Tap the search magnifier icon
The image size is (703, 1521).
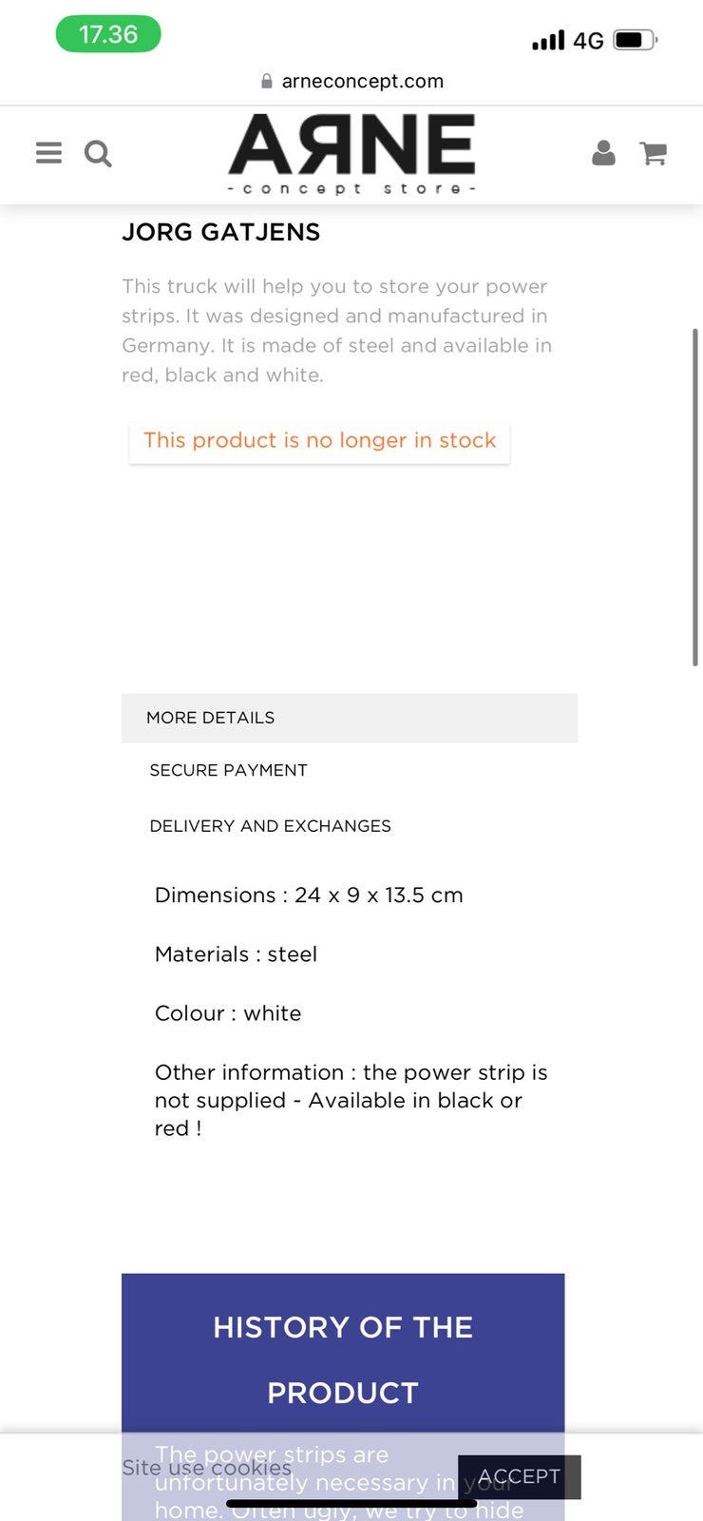click(98, 153)
